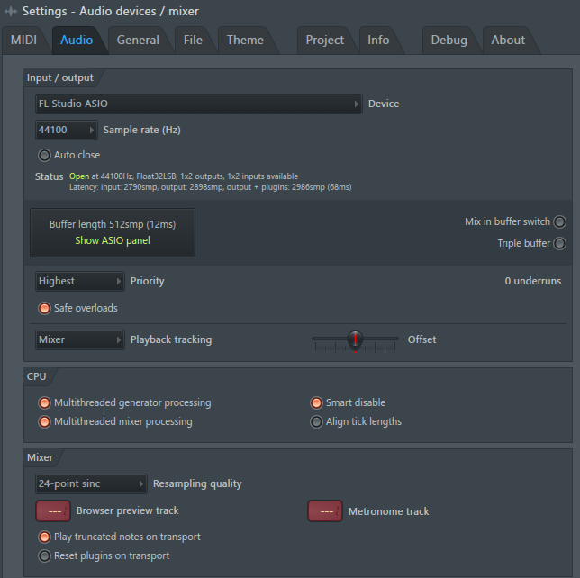
Task: Open the Mixer playback tracking dropdown
Action: [79, 339]
